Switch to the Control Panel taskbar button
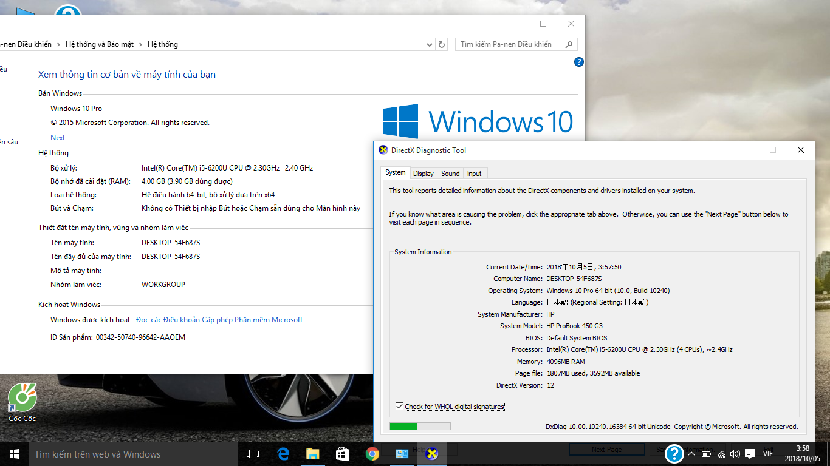Screen dimensions: 830x466 [402, 454]
